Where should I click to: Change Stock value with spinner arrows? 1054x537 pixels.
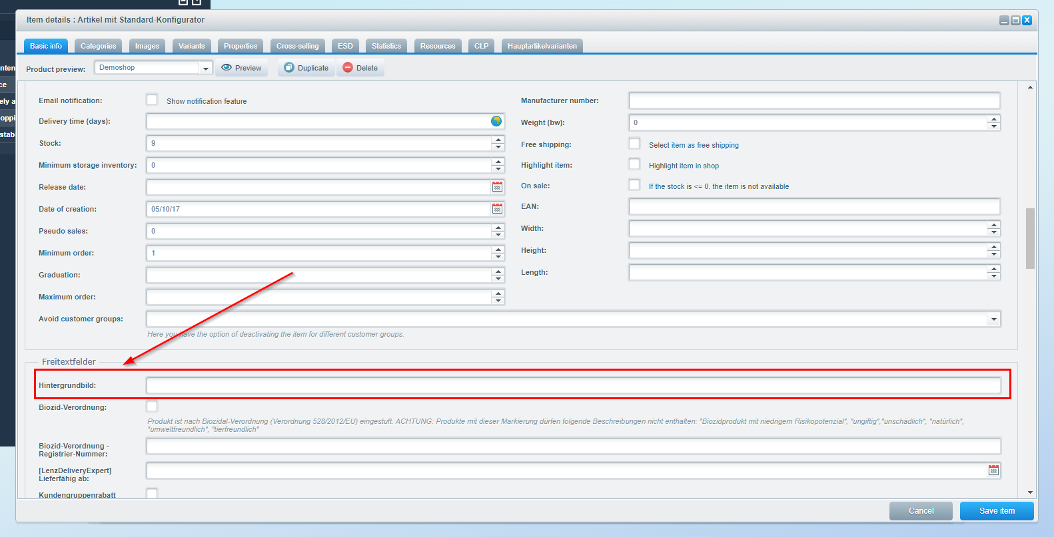click(x=498, y=143)
